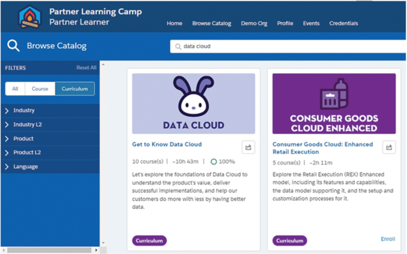Select the Curriculum filter option
Image resolution: width=407 pixels, height=254 pixels.
coord(75,89)
